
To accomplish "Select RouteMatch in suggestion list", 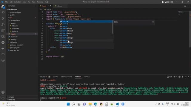I will click(x=86, y=29).
